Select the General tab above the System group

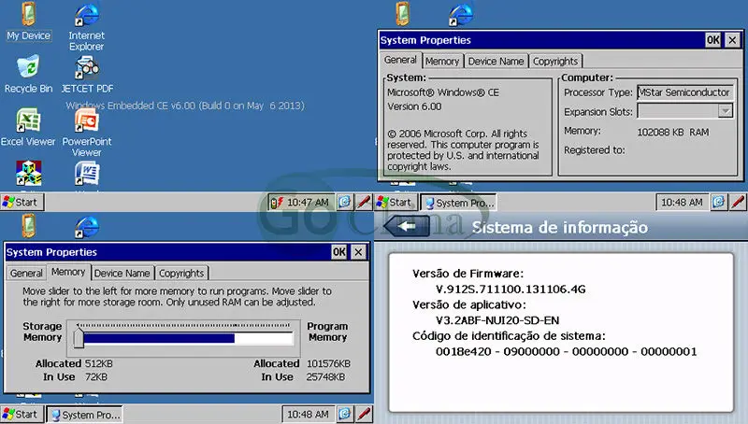(x=400, y=60)
